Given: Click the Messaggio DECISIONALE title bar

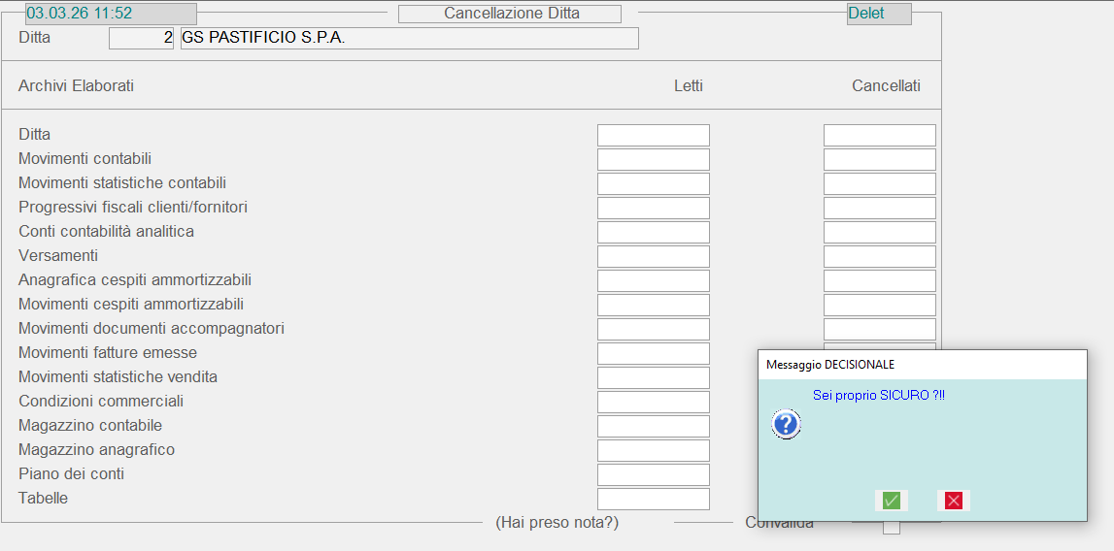Looking at the screenshot, I should (x=922, y=365).
